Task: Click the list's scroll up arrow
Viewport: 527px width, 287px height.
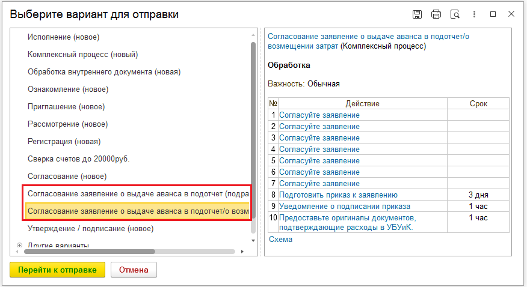Action: (253, 35)
